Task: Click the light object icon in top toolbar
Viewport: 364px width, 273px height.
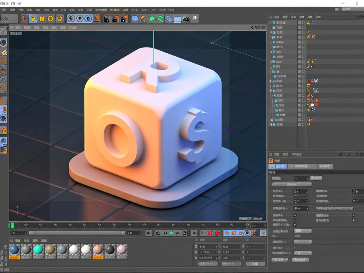Action: point(195,19)
